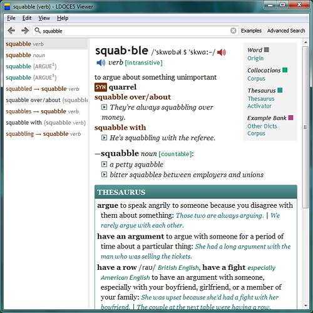
Task: Click the purple Example Bank square
Action: [x=290, y=118]
